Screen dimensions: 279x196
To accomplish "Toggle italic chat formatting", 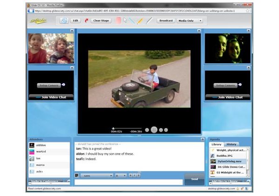I will [135, 176].
